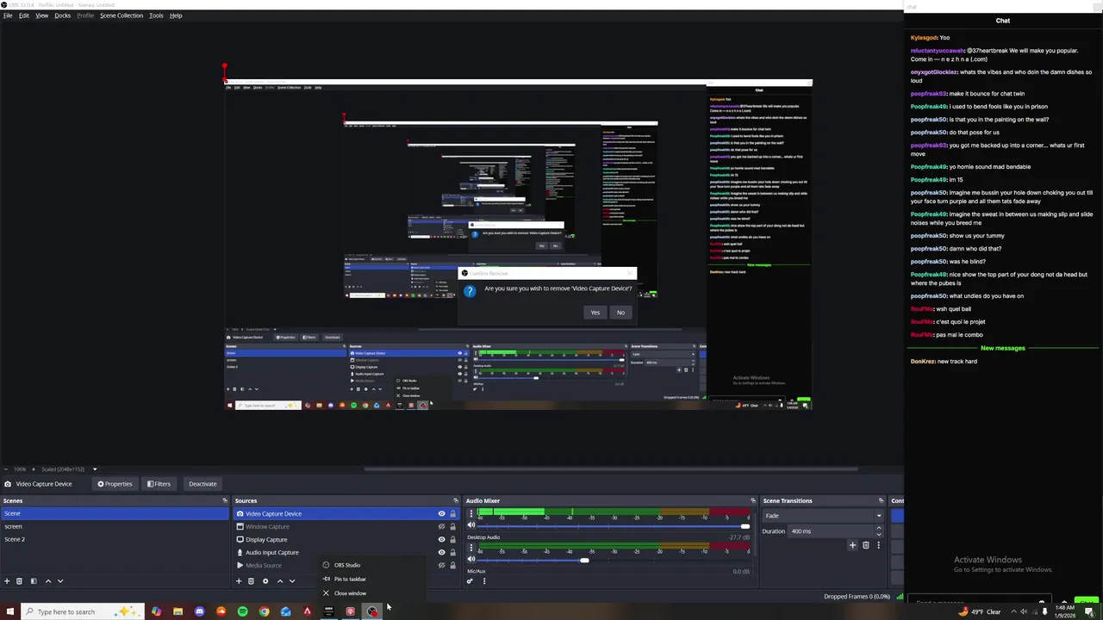Open File Explorer from the taskbar
This screenshot has width=1103, height=620.
tap(178, 611)
